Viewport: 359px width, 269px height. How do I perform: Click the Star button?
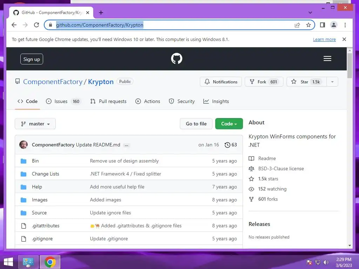coord(306,82)
